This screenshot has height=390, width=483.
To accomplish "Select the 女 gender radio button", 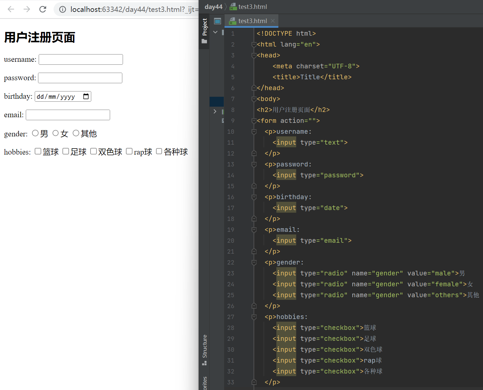I will tap(56, 133).
